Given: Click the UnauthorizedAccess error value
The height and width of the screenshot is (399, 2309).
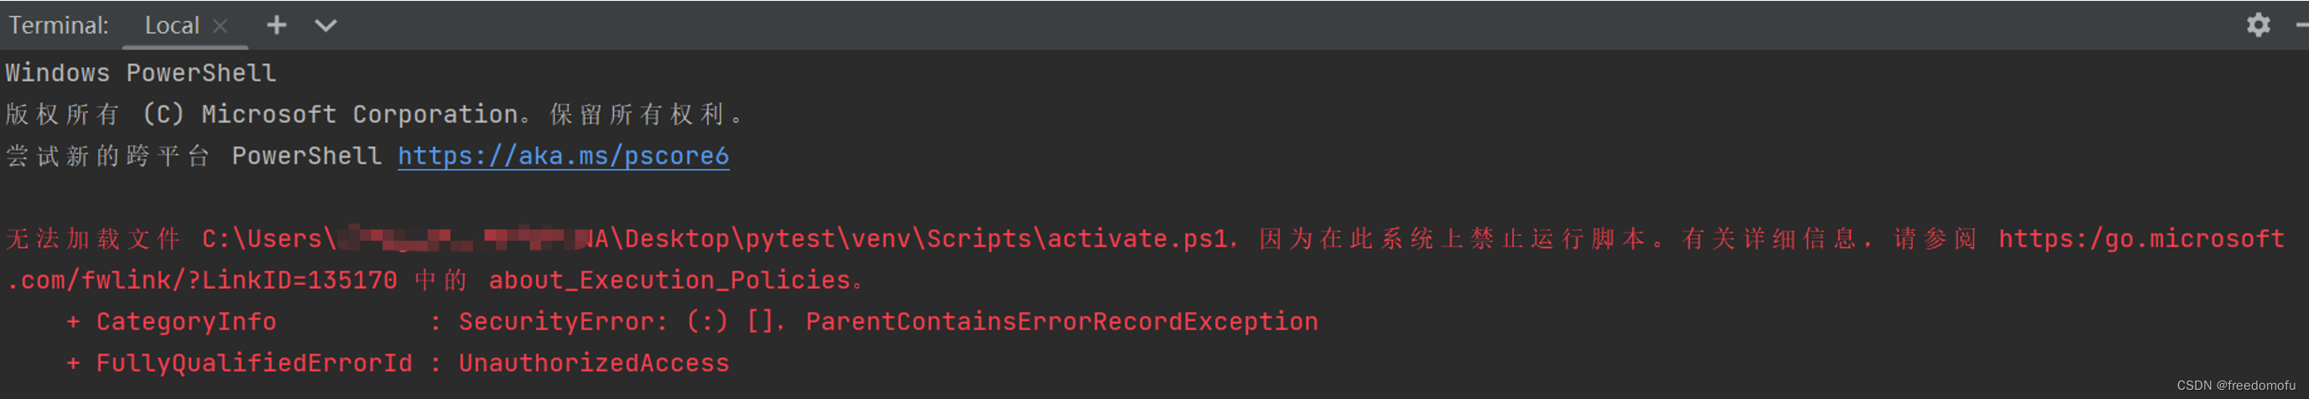Looking at the screenshot, I should click(593, 363).
